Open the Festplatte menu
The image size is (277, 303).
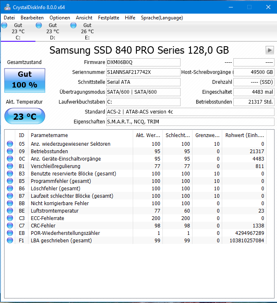(108, 18)
